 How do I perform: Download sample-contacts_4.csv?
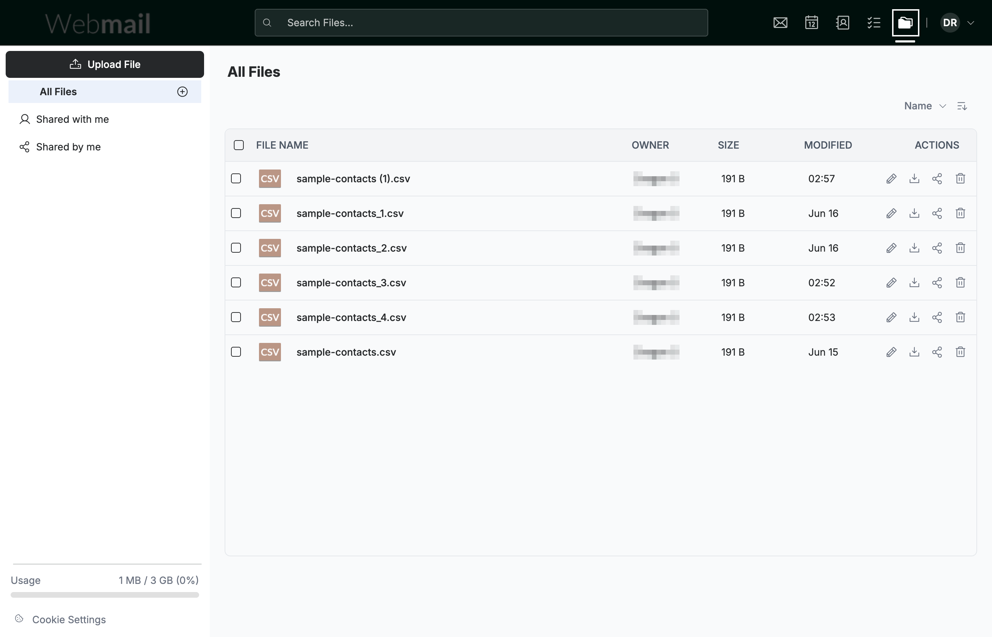(x=914, y=318)
